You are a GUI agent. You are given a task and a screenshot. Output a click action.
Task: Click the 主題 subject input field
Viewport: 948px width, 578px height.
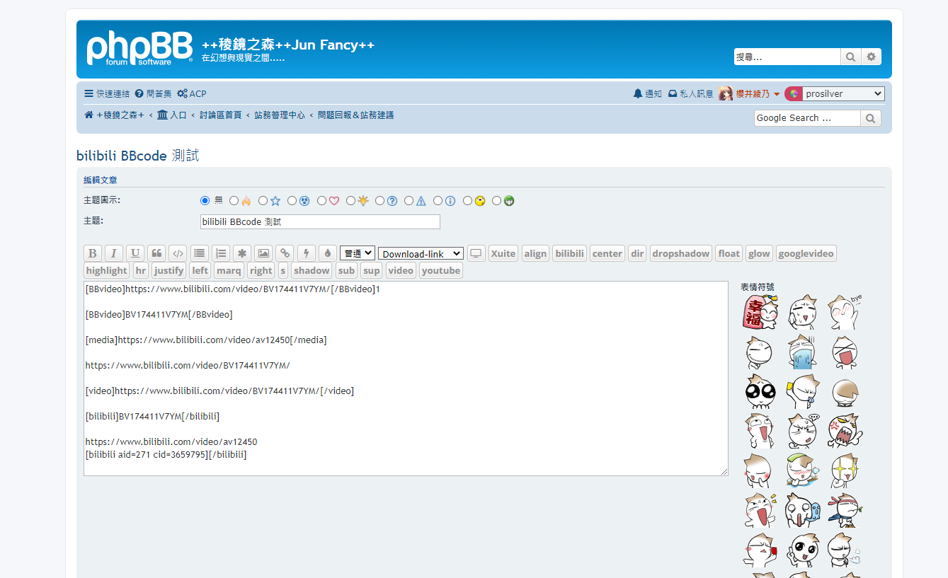click(320, 222)
